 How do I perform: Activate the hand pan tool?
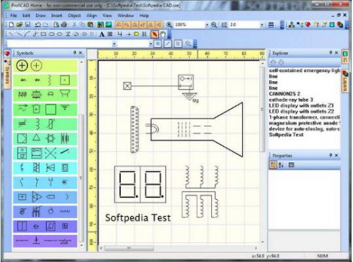(x=163, y=35)
